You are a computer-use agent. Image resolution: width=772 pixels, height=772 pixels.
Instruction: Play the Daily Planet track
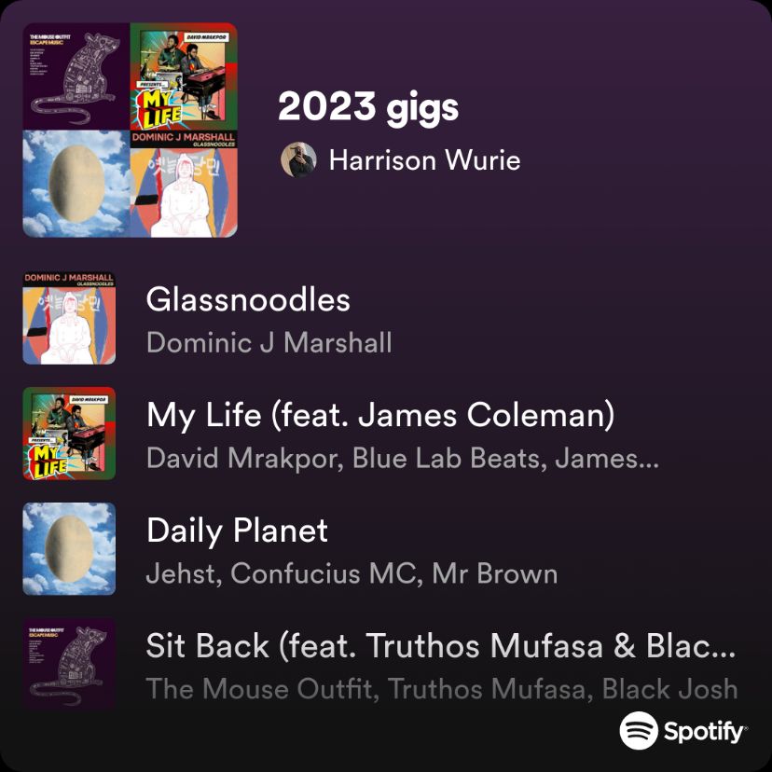tap(237, 531)
